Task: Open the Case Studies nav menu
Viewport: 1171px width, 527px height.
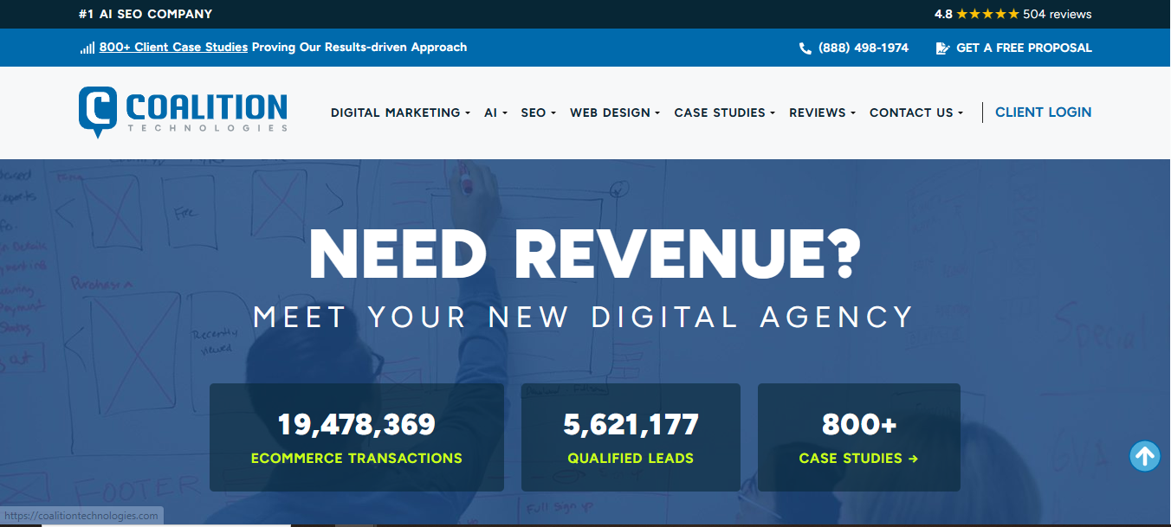Action: coord(724,112)
